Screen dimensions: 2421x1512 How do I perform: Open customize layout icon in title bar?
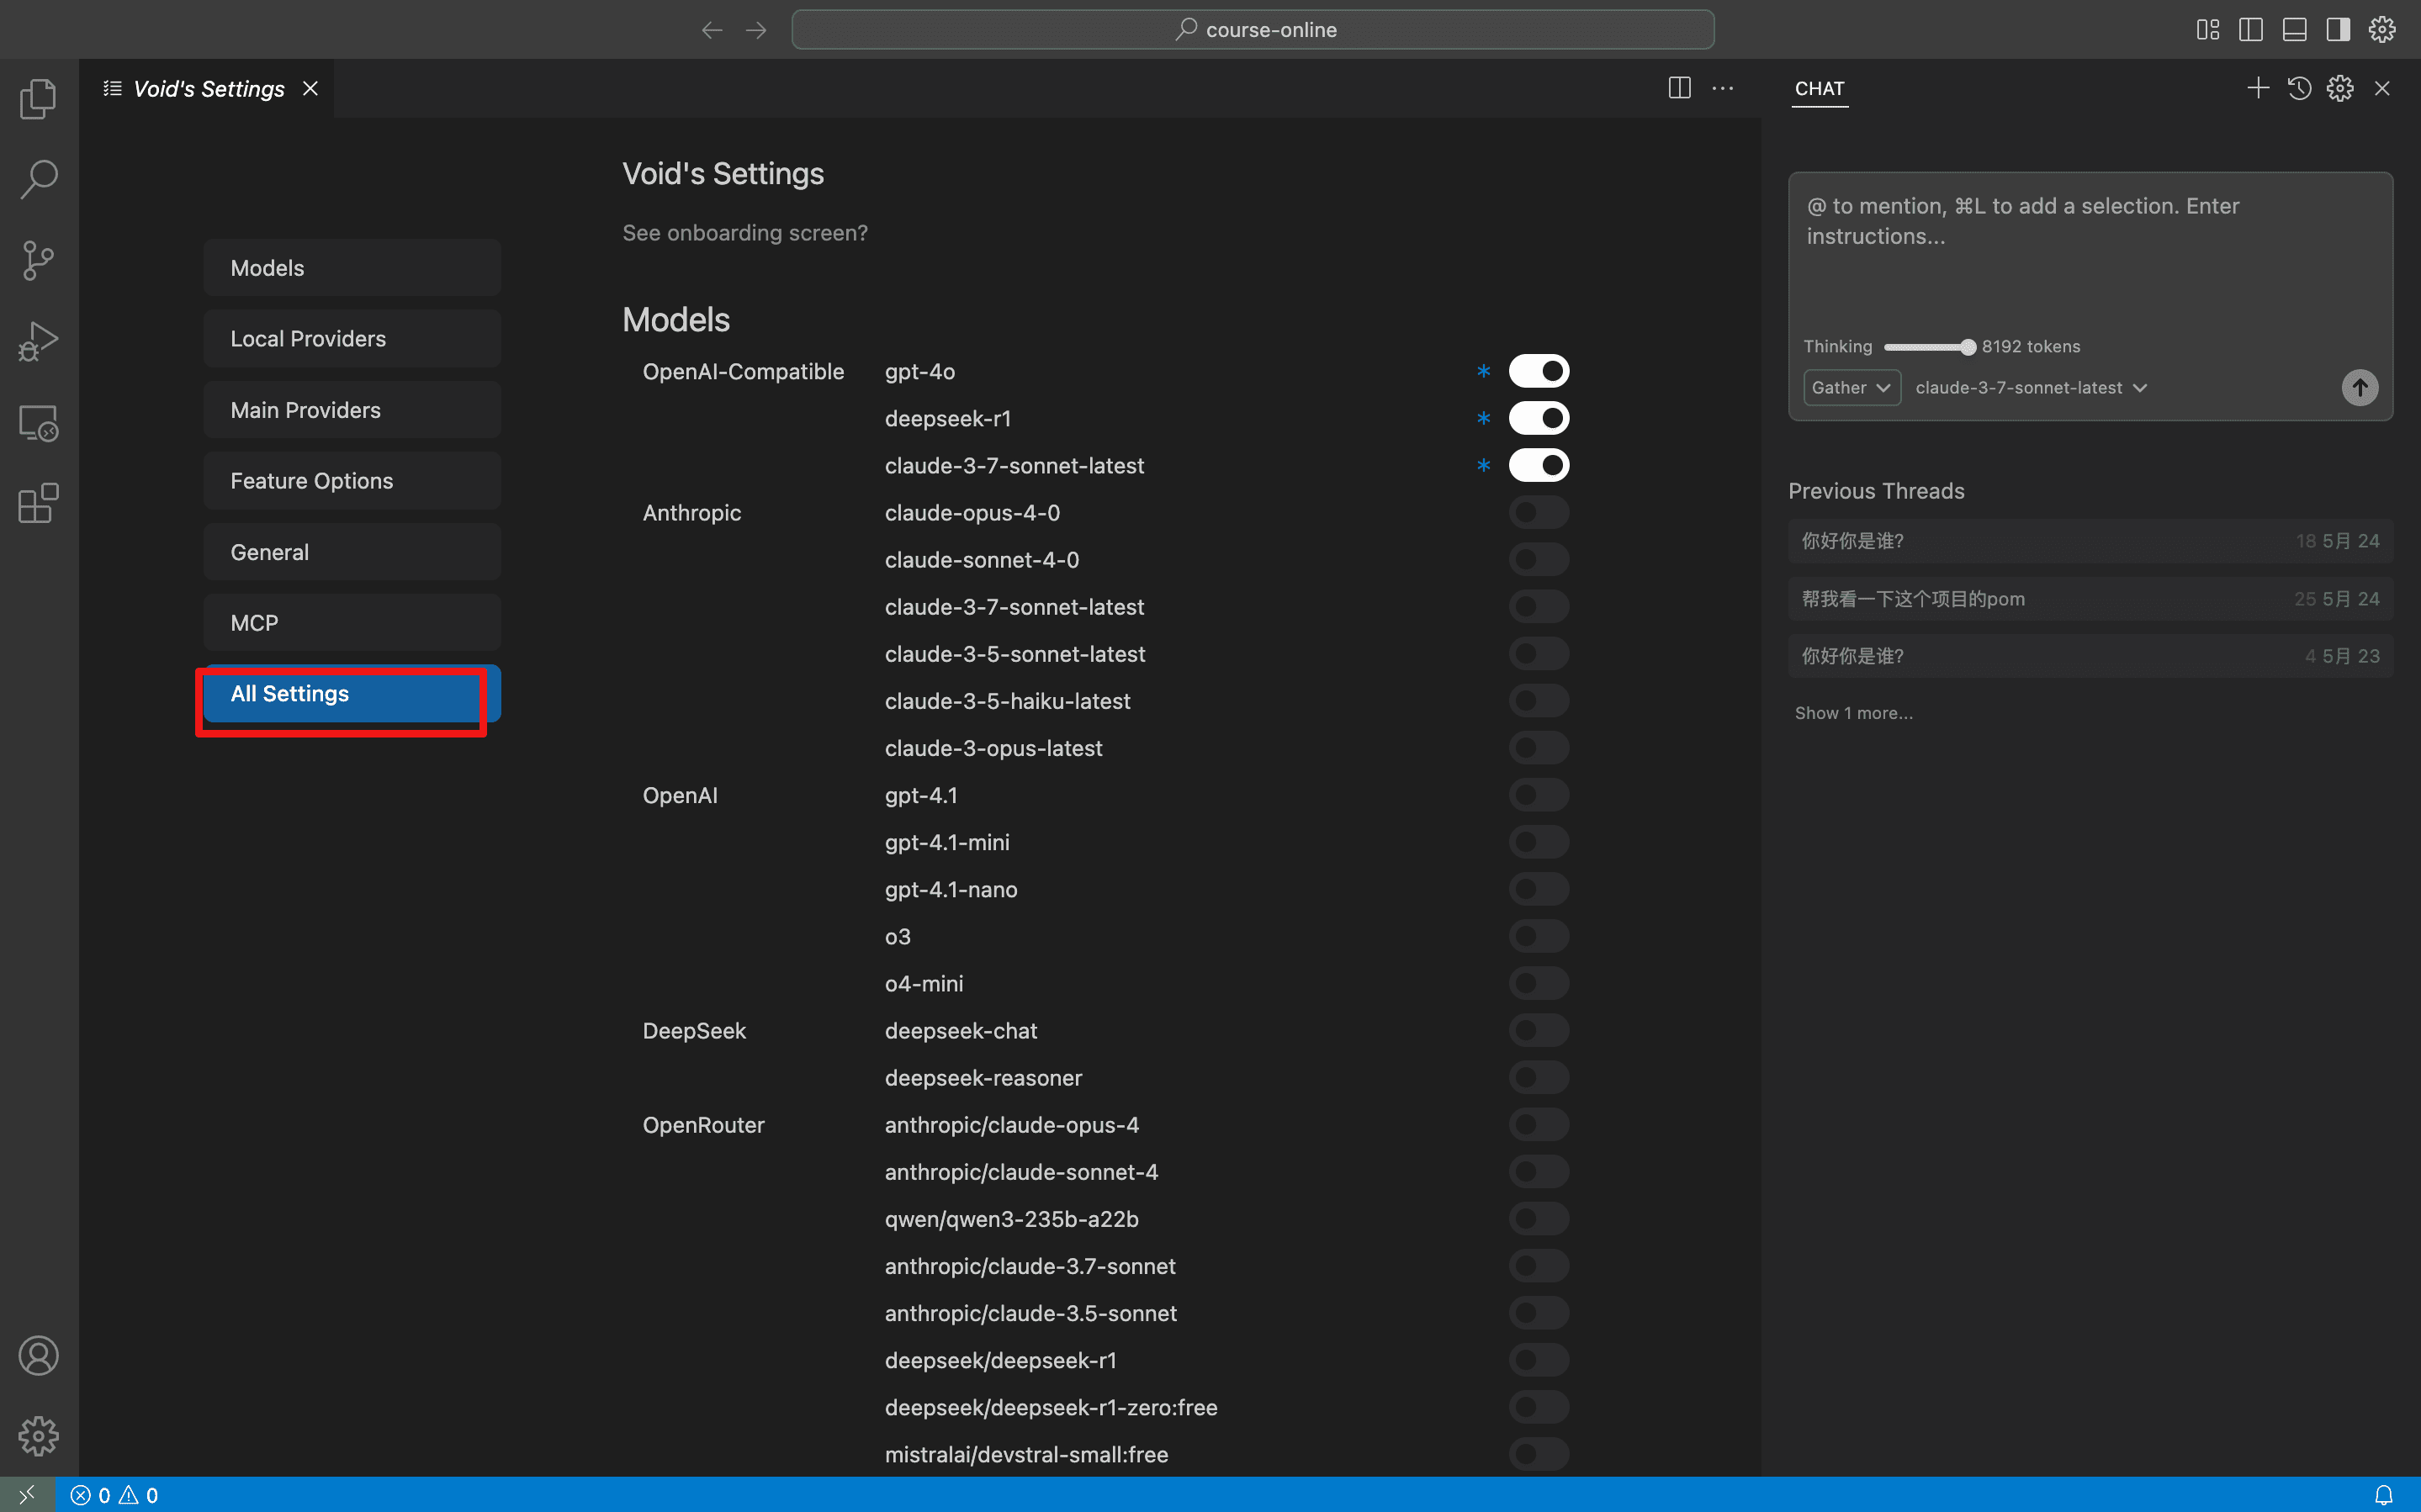pyautogui.click(x=2207, y=29)
